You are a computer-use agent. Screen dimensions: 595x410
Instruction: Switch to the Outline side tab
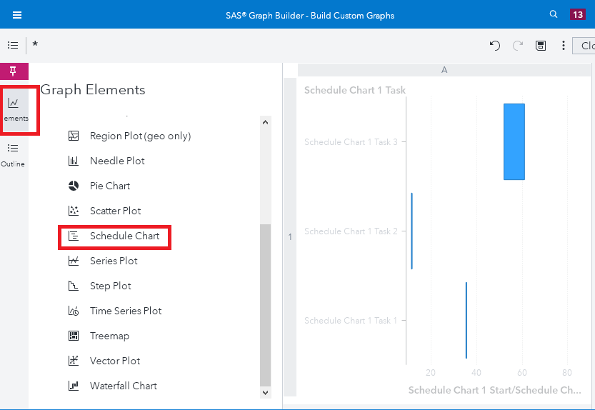[13, 155]
